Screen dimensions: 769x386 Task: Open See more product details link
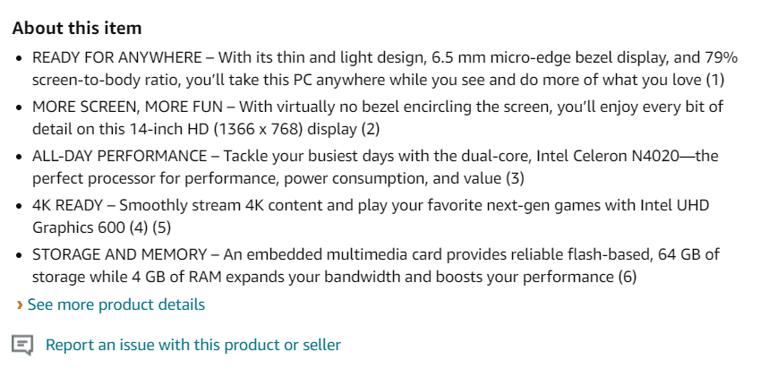116,305
